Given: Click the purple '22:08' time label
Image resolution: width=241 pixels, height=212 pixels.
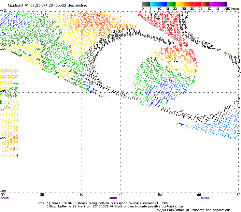Looking at the screenshot, I should [x=5, y=198].
